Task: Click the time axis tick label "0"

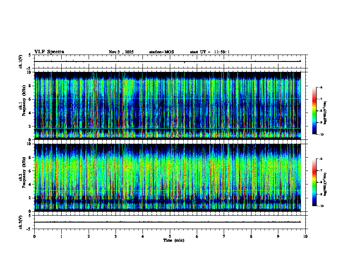Action: (x=34, y=236)
